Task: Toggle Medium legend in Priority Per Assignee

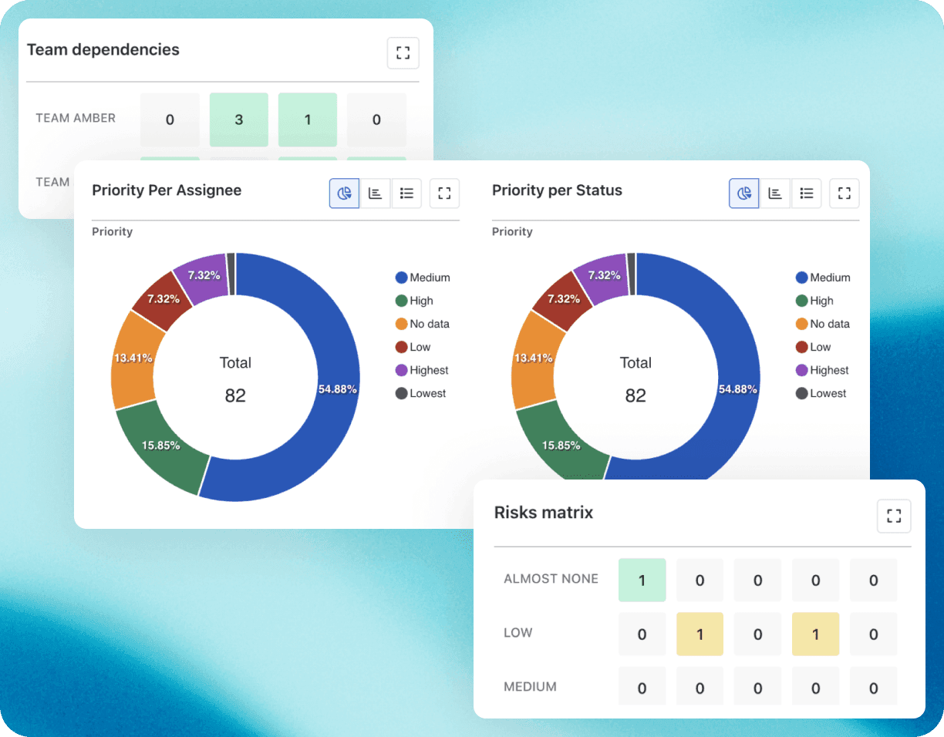Action: pos(423,278)
